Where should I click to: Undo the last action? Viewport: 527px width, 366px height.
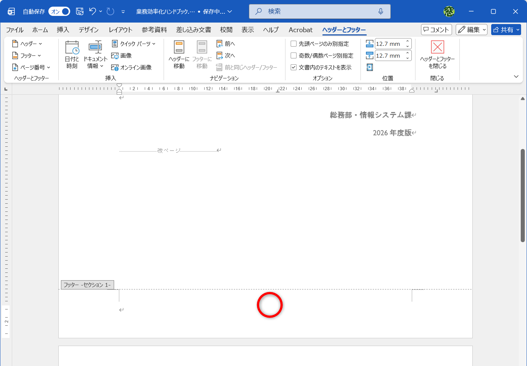tap(93, 11)
